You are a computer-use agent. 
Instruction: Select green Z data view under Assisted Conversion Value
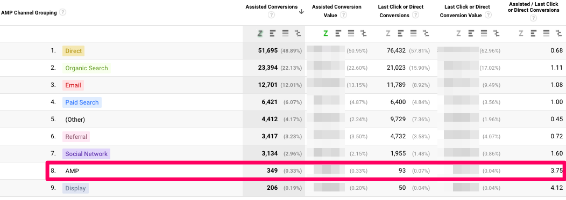pos(326,33)
